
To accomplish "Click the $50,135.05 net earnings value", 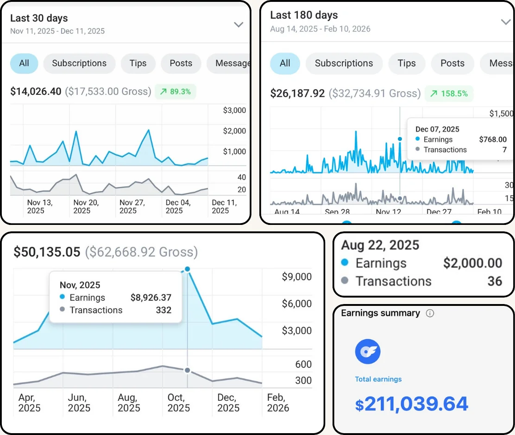I will 47,252.
